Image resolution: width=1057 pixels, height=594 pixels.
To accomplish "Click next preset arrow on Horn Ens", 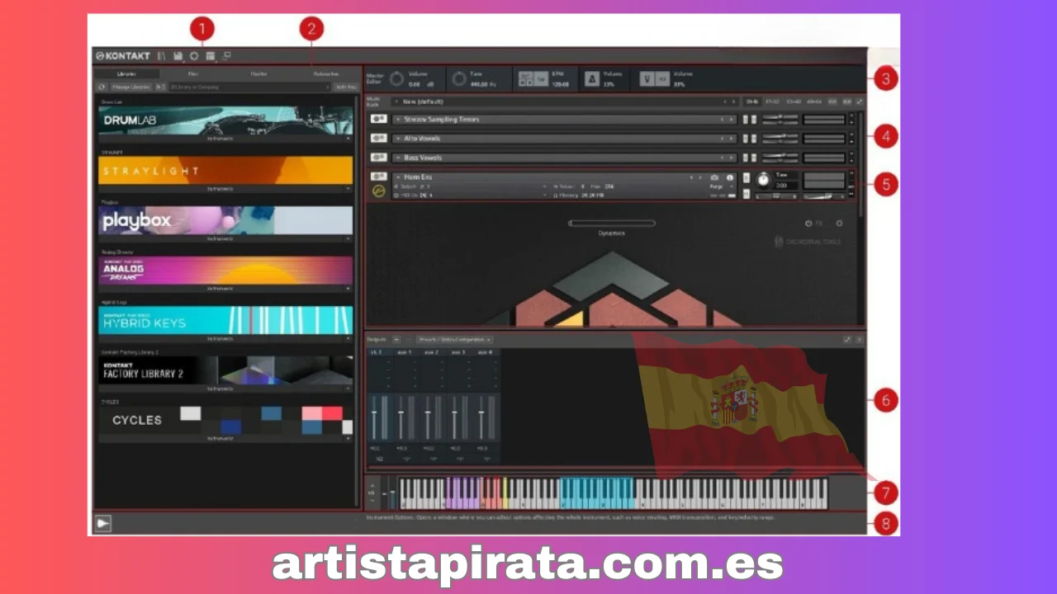I will 700,177.
